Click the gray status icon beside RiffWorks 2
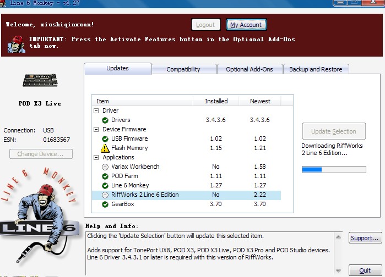The image size is (385, 277). [105, 195]
